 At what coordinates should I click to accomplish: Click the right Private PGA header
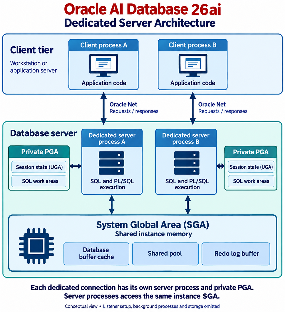(251, 152)
